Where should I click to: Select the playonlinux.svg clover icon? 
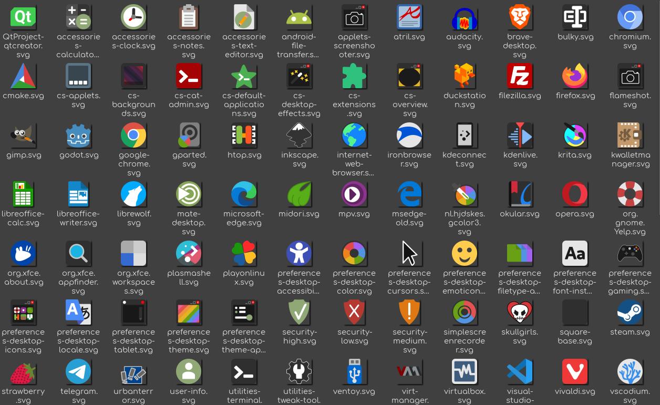[x=244, y=254]
